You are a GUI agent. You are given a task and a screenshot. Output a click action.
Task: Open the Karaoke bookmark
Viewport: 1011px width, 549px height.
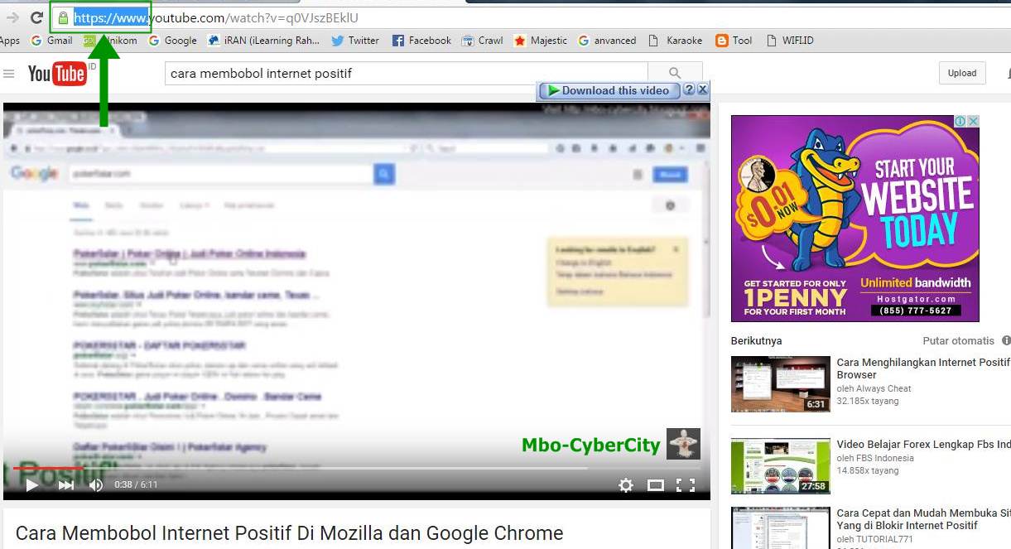click(x=675, y=40)
